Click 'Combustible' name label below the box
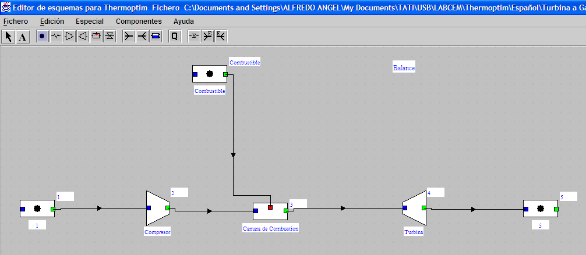The height and width of the screenshot is (255, 586). (x=210, y=91)
